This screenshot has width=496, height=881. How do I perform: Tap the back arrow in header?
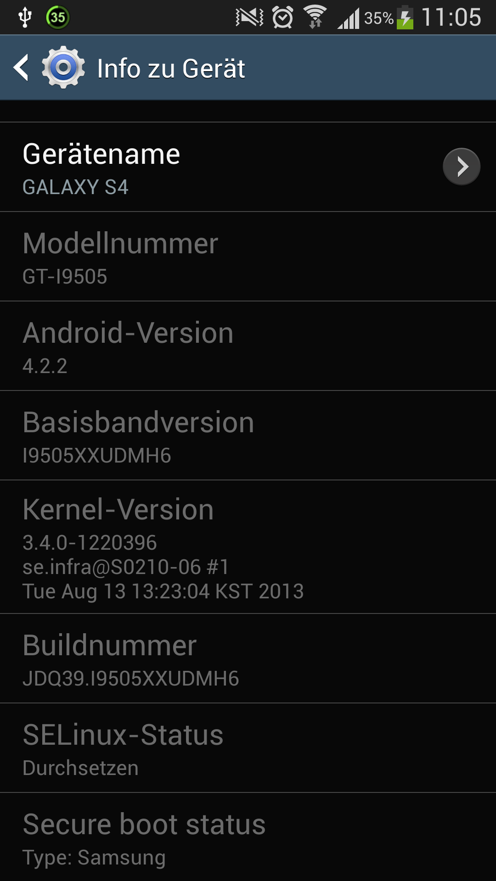21,67
